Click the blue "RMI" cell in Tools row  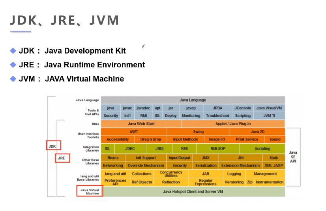pos(143,116)
